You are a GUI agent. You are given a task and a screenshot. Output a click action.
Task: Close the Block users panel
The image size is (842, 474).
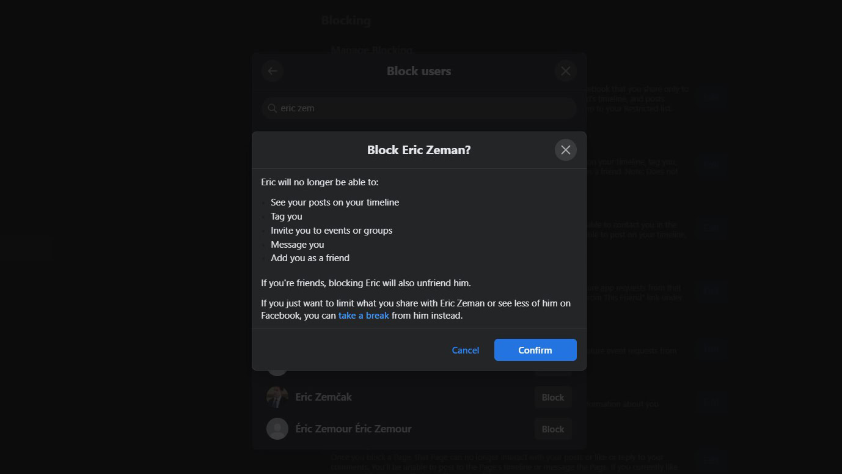(565, 71)
